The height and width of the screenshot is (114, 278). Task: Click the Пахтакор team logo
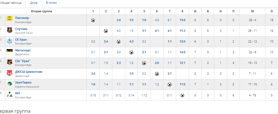(x=9, y=18)
